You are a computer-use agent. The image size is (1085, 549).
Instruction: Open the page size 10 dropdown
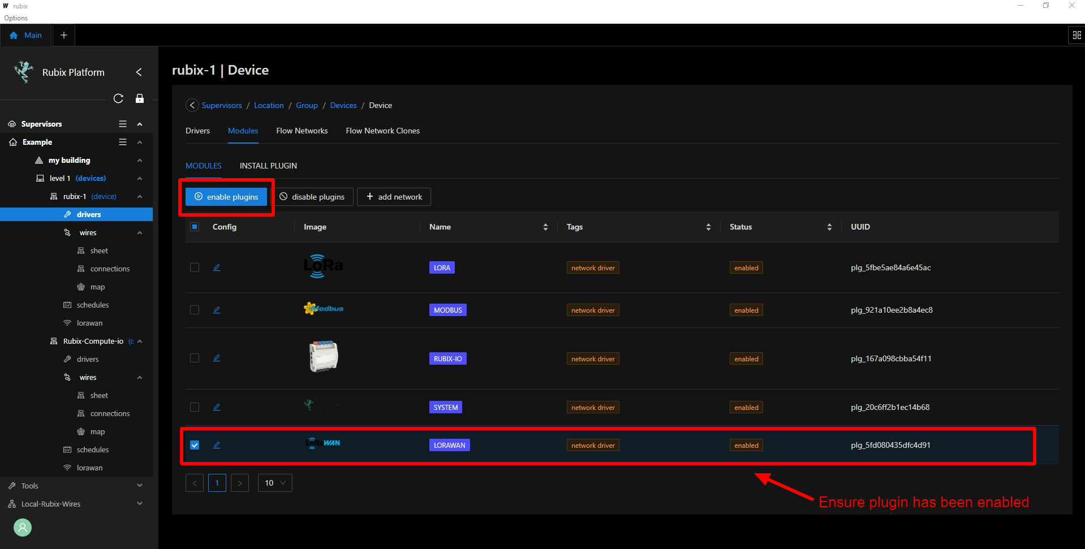[x=275, y=483]
